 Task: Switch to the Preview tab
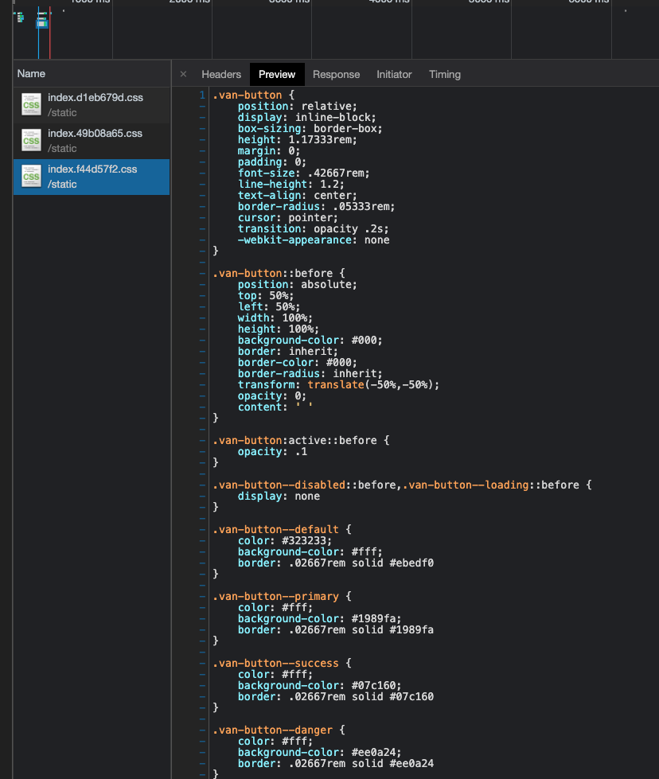click(277, 74)
